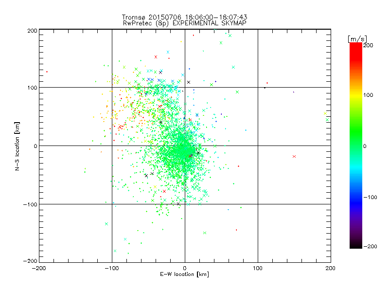Click the colorbar '200' top label
This screenshot has width=389, height=292.
(368, 45)
